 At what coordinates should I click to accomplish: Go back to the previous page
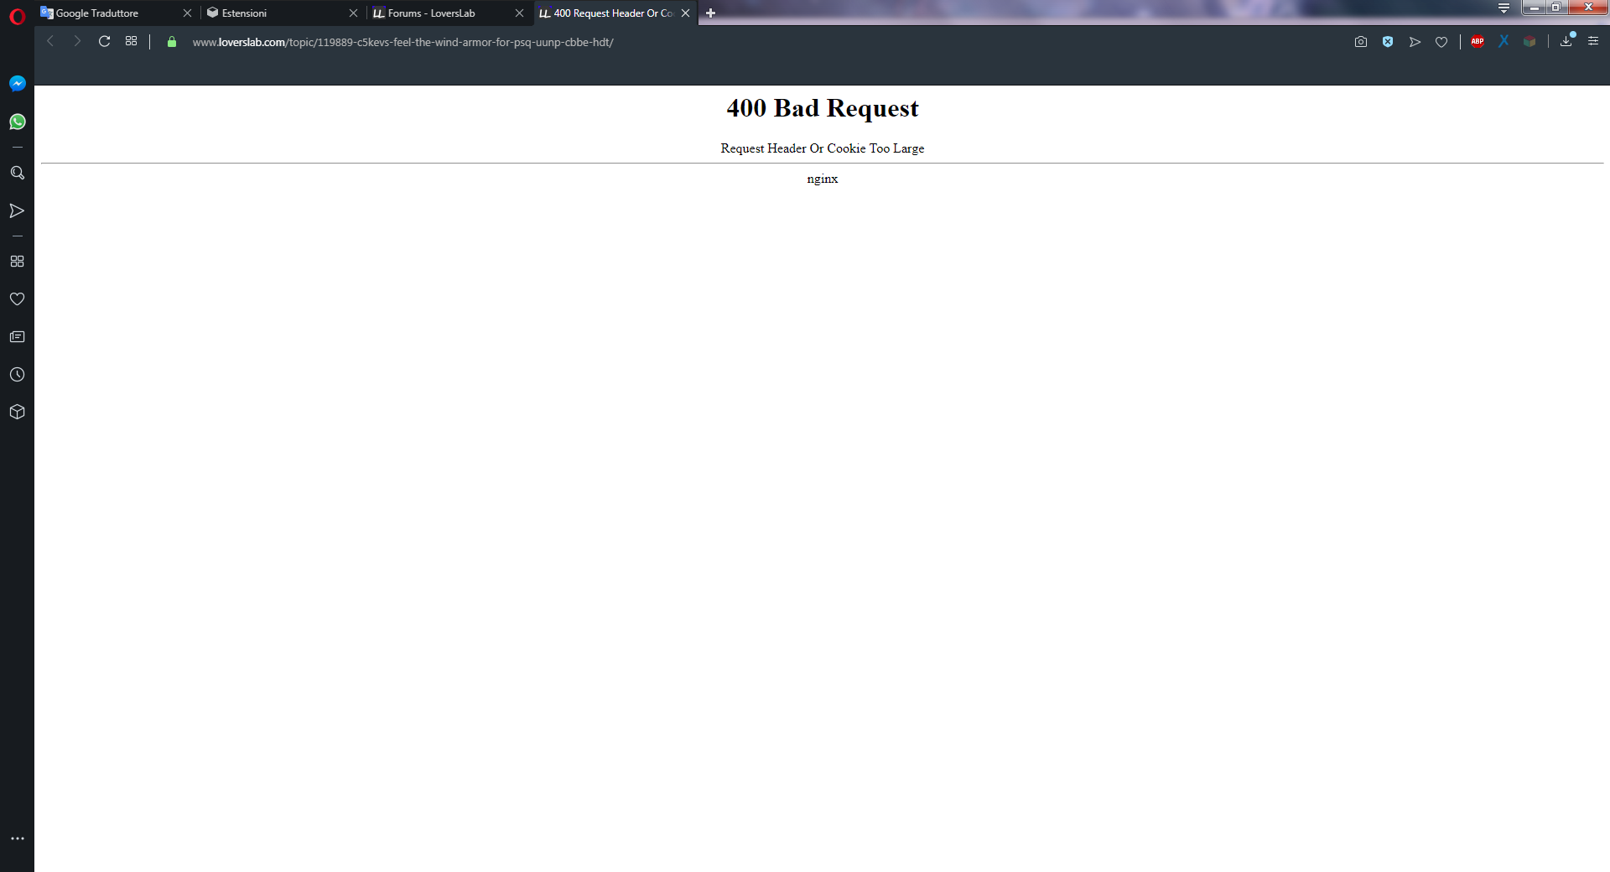point(50,41)
